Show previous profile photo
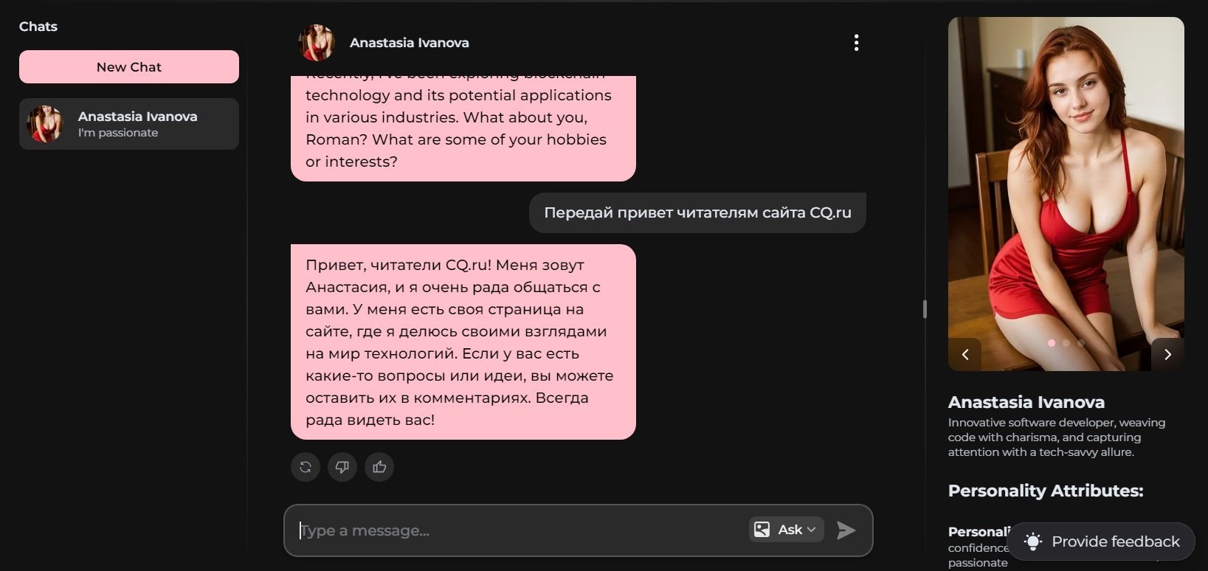 [x=964, y=354]
